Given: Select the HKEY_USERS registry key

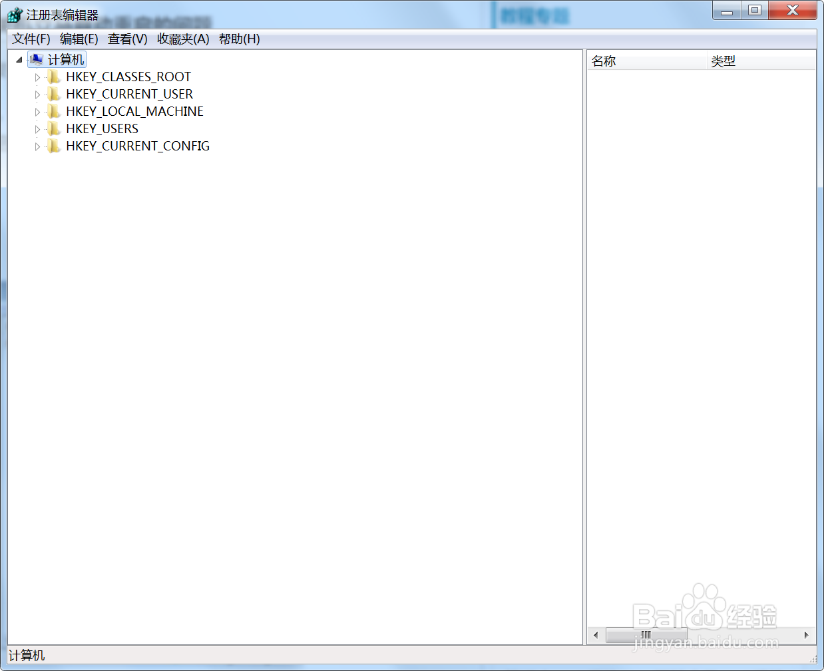Looking at the screenshot, I should [x=102, y=128].
